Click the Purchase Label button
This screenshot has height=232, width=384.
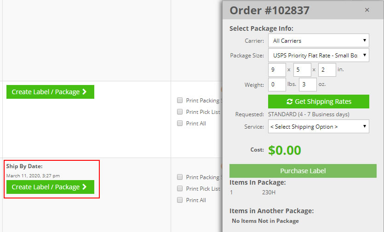pyautogui.click(x=303, y=171)
